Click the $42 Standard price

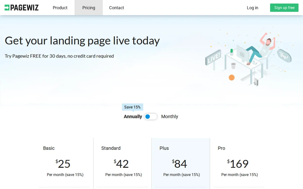pos(121,164)
